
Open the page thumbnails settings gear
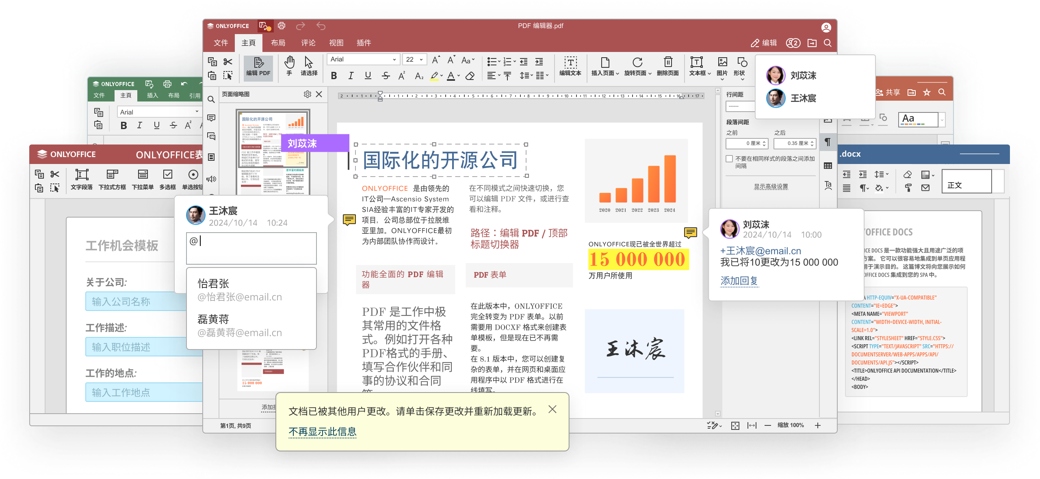(x=308, y=94)
